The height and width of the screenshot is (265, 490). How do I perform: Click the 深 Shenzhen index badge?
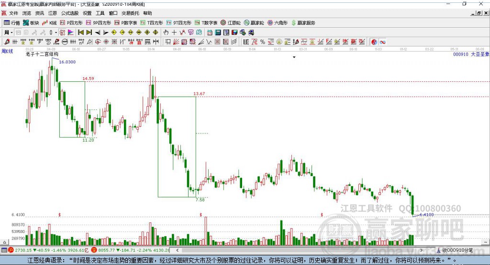pyautogui.click(x=94, y=250)
